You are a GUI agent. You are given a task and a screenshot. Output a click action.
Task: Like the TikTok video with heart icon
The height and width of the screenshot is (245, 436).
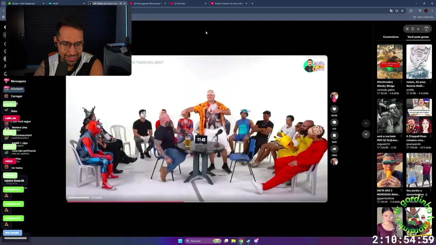coord(334,109)
